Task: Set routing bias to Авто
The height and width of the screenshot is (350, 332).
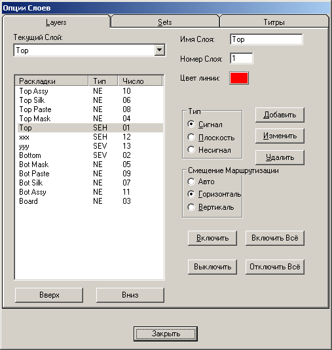Action: pos(191,182)
